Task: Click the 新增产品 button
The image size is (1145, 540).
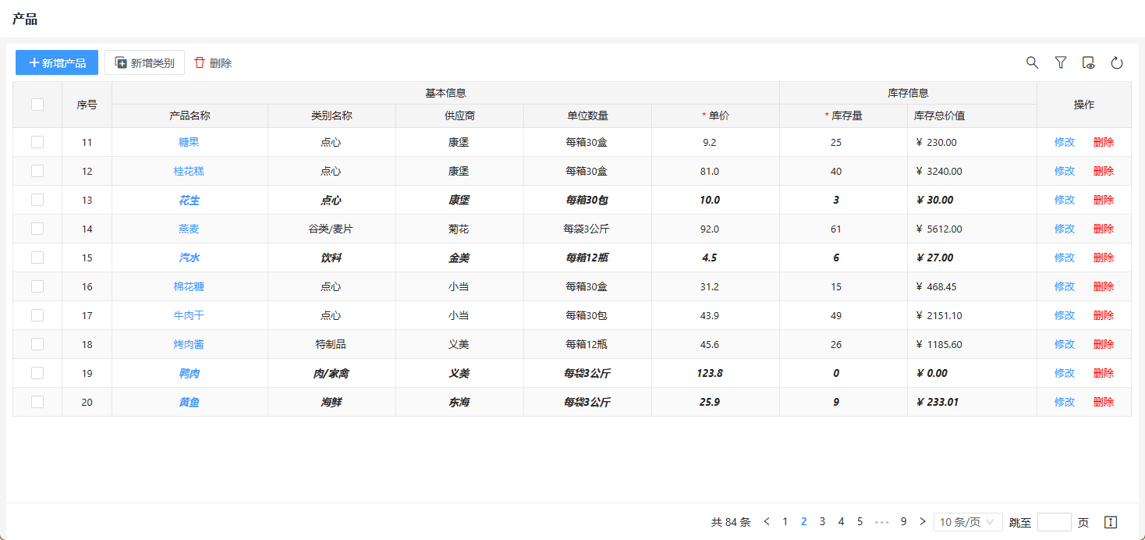Action: [x=57, y=62]
